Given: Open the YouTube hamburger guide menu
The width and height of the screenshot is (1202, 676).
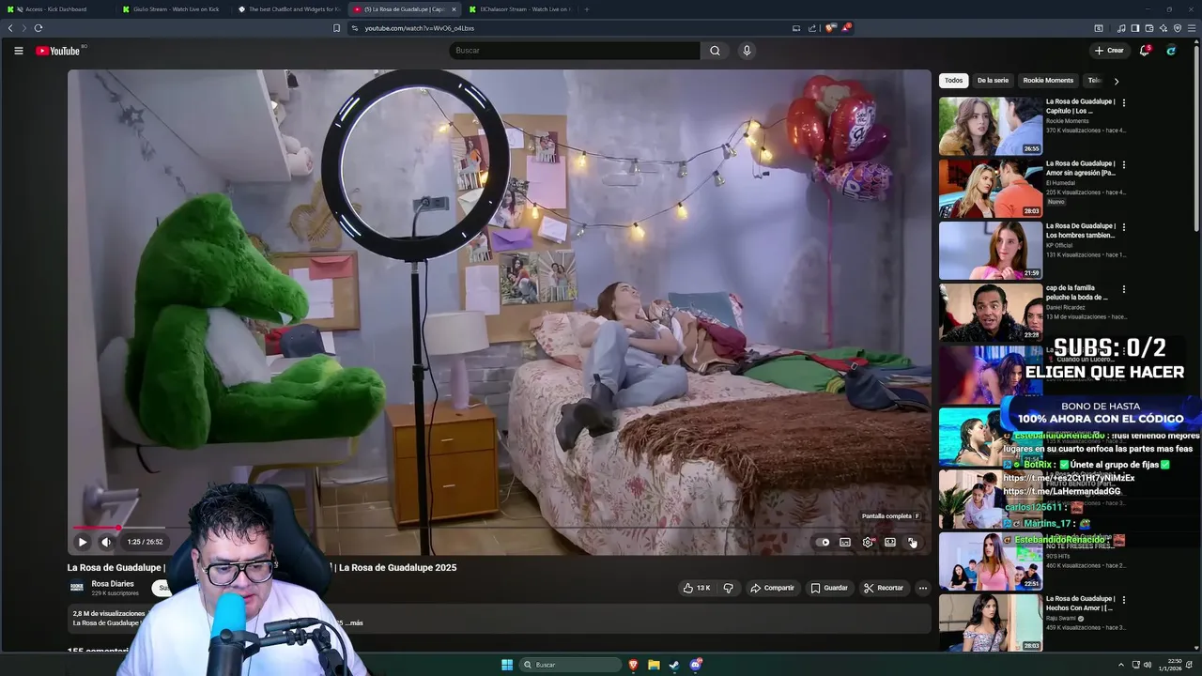Looking at the screenshot, I should pyautogui.click(x=19, y=51).
